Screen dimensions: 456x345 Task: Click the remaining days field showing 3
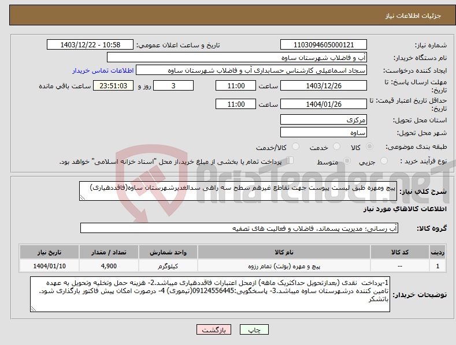click(x=173, y=85)
